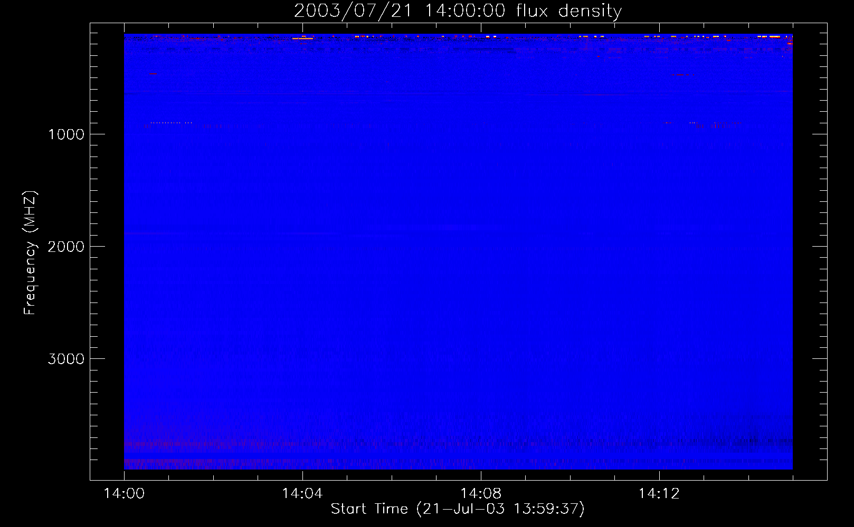
Task: Click the 'Frequency (MHZ)' axis label
Action: pos(30,253)
